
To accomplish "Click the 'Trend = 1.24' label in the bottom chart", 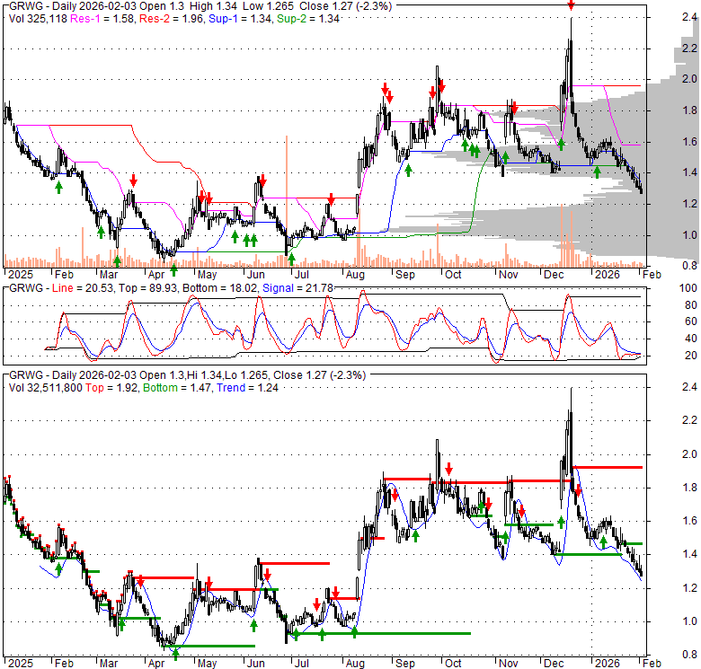I will pos(247,388).
